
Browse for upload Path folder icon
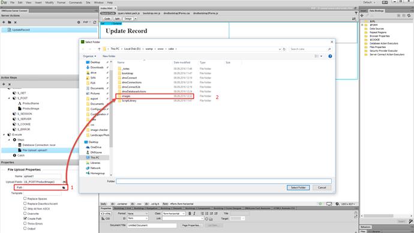point(64,187)
